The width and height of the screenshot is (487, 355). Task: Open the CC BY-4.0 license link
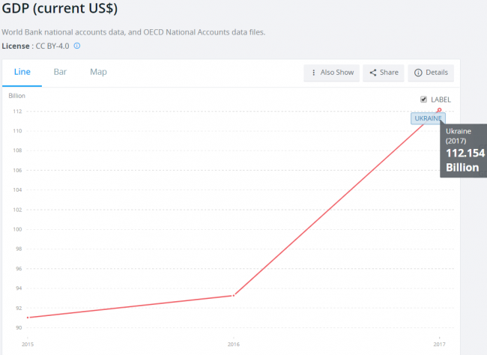click(52, 46)
